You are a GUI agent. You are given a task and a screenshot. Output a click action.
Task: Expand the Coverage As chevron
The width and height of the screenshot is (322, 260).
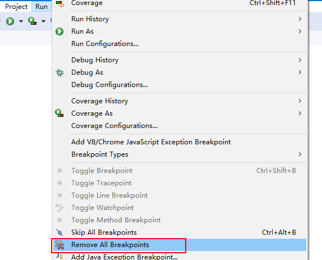[x=300, y=113]
